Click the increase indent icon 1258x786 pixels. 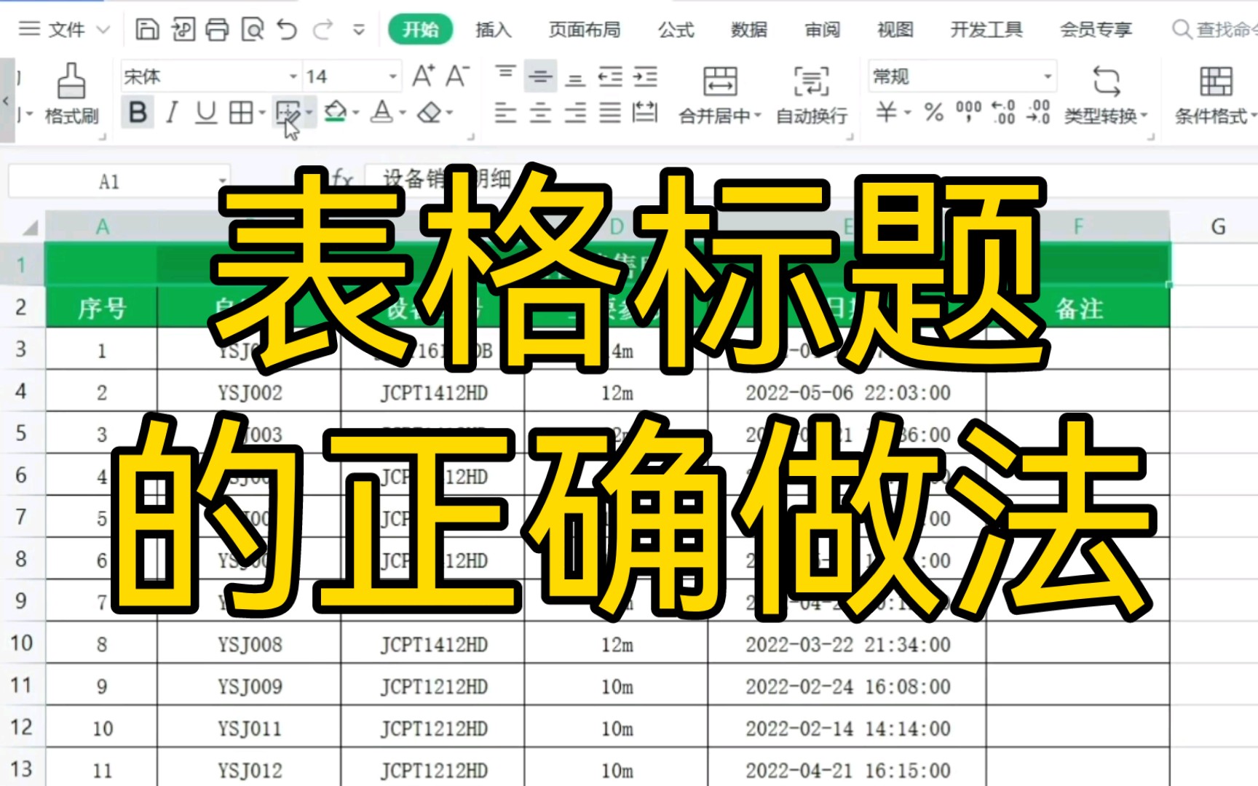[x=645, y=76]
